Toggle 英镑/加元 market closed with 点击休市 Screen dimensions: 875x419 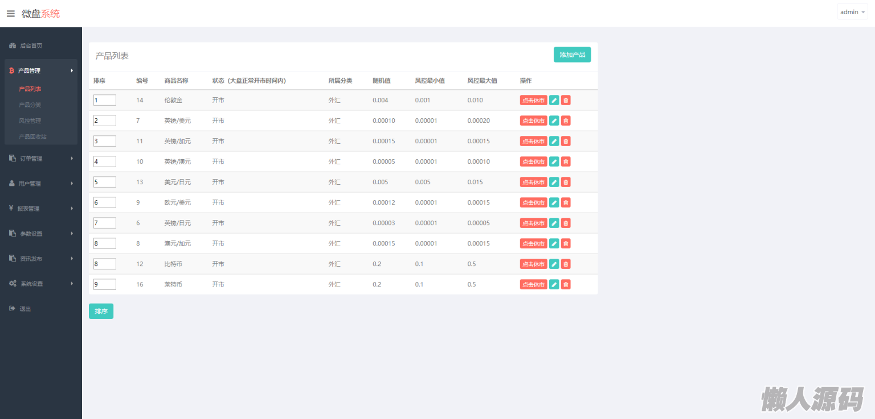533,141
